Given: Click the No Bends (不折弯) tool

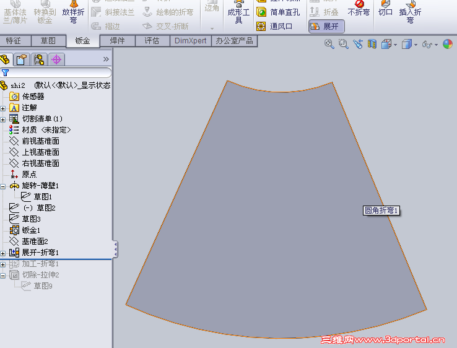Looking at the screenshot, I should click(x=359, y=9).
